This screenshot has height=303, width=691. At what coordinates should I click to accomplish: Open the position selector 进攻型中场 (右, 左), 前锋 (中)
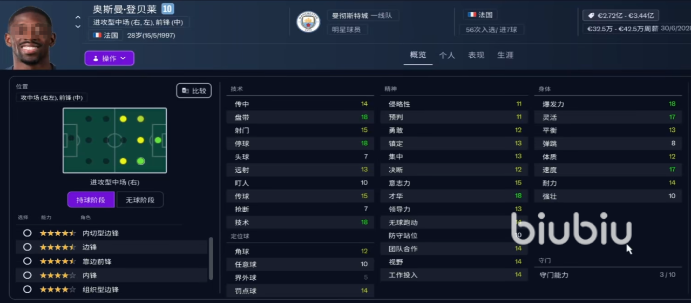(138, 22)
